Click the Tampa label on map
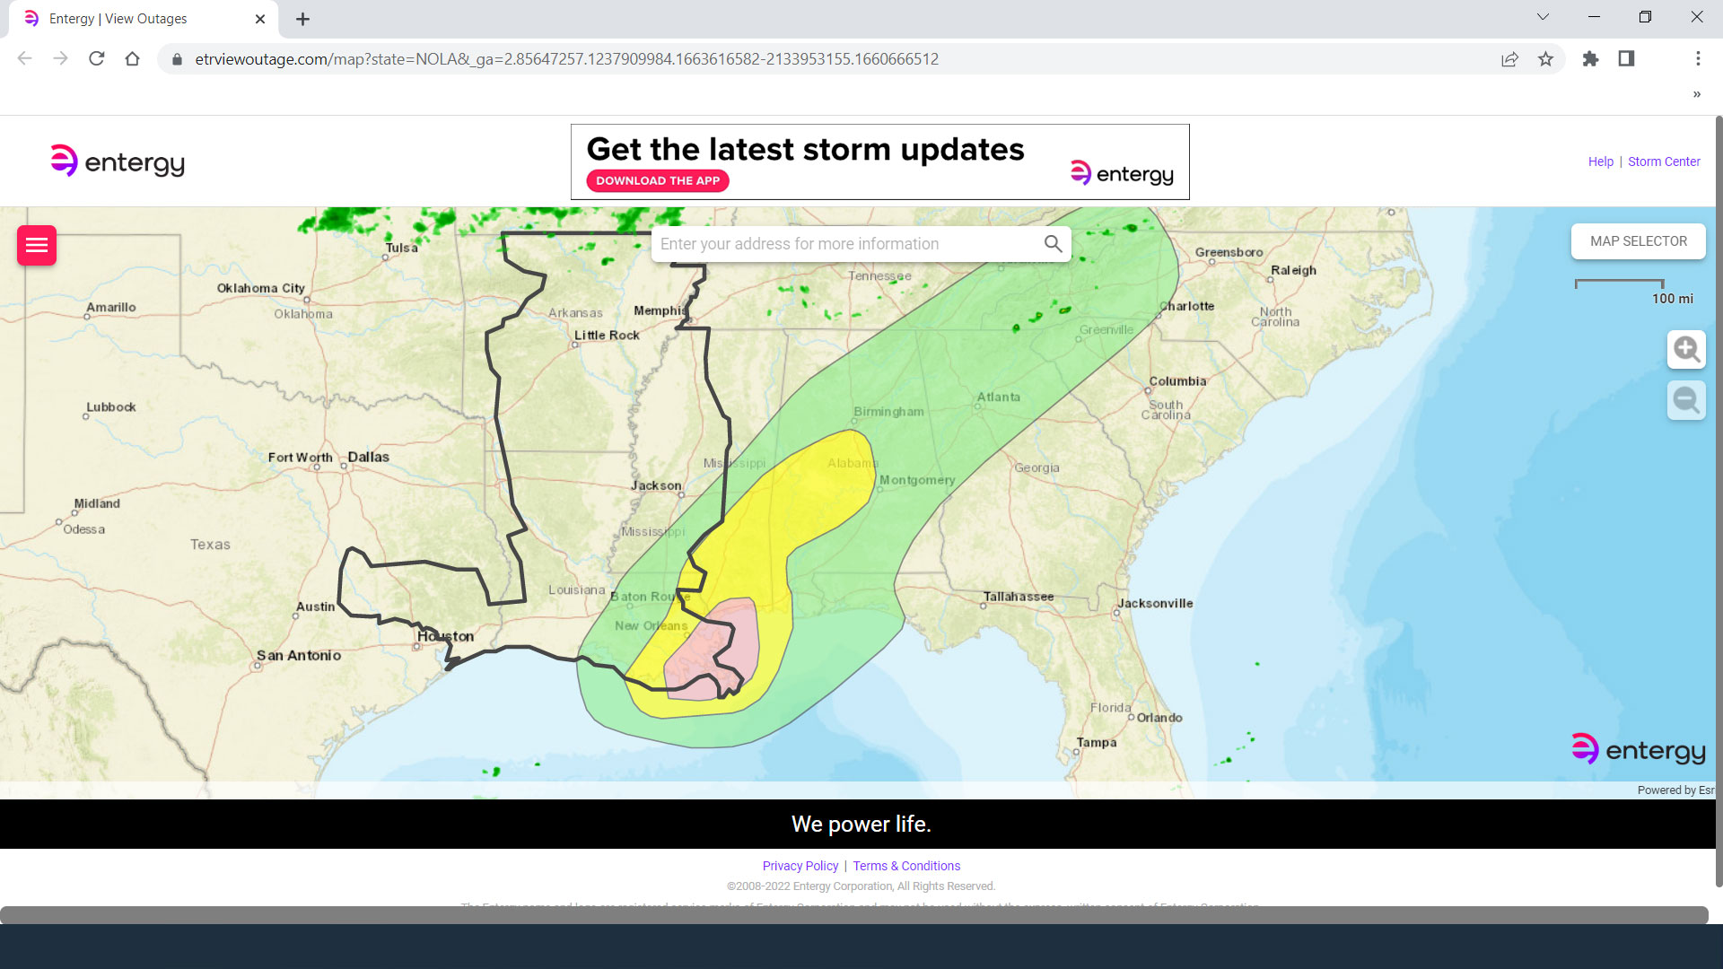The image size is (1723, 969). point(1097,742)
